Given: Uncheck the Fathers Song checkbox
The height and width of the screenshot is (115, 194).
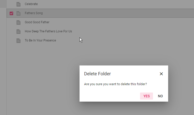Looking at the screenshot, I should click(x=11, y=13).
